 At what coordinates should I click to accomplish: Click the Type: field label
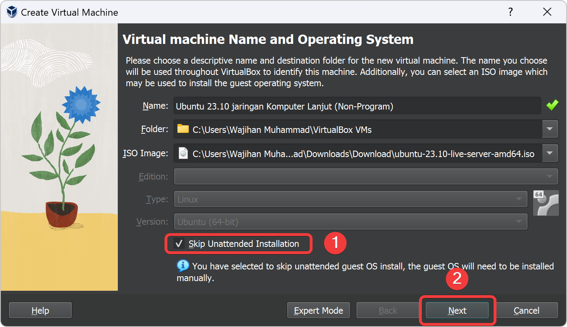point(157,199)
